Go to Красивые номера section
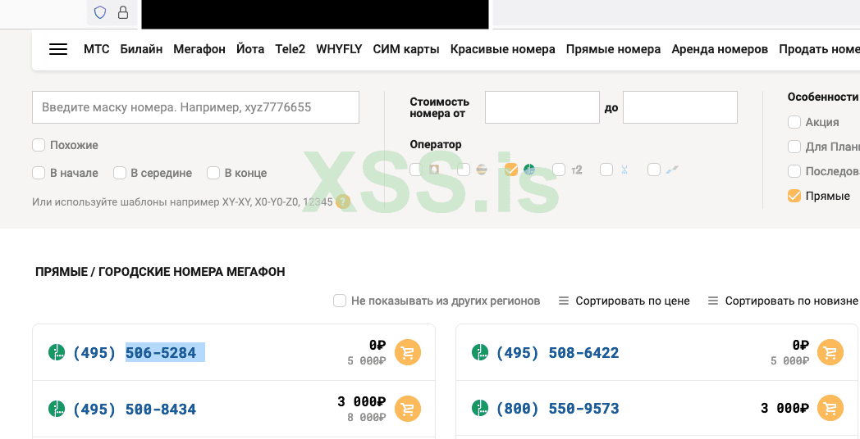The height and width of the screenshot is (439, 860). click(503, 49)
